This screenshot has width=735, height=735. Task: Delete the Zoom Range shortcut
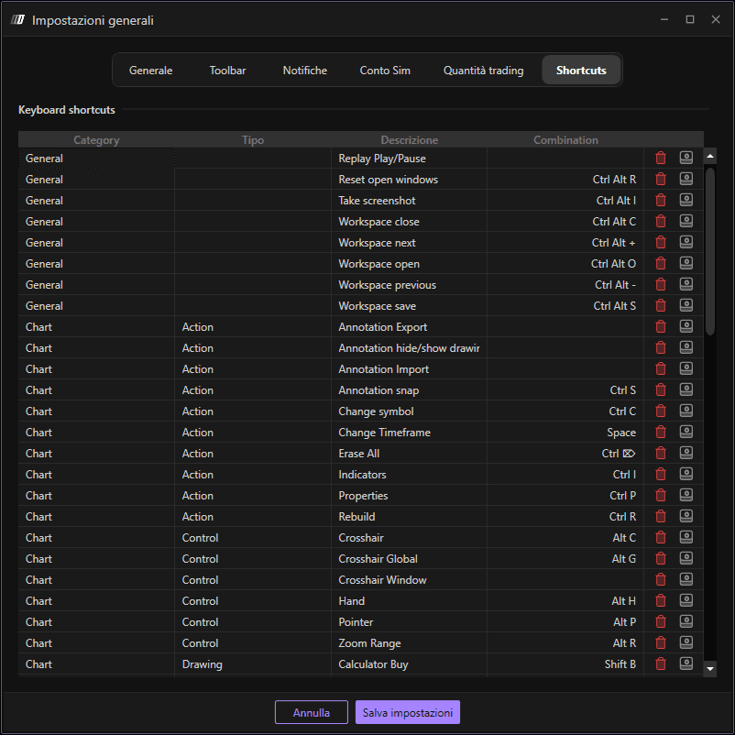[x=661, y=643]
